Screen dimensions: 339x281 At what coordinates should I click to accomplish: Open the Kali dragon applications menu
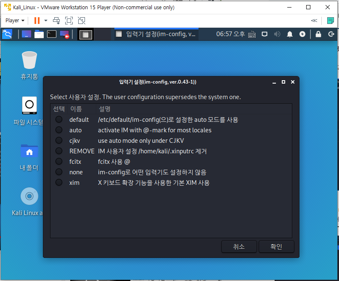7,34
